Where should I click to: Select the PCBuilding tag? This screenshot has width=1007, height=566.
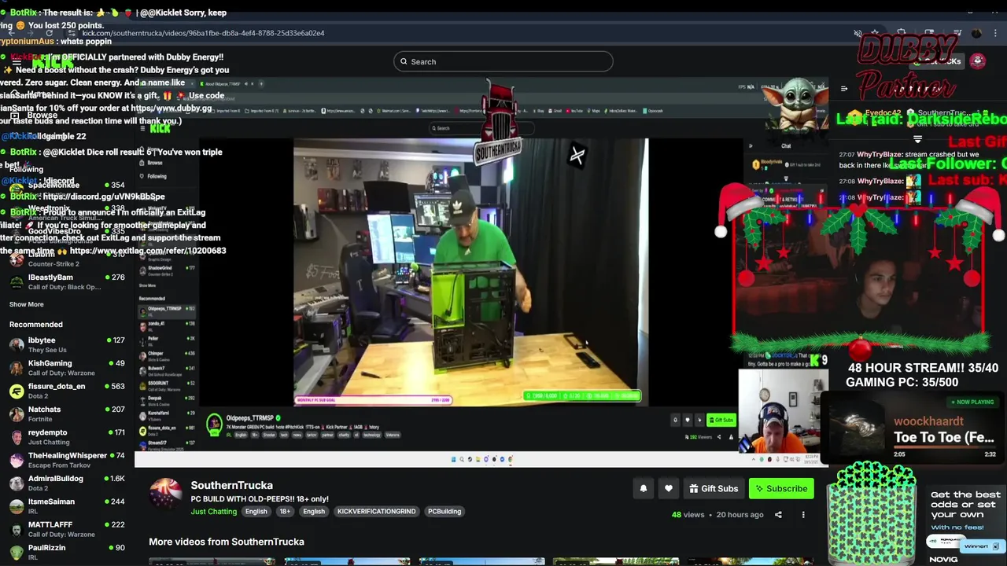(444, 511)
